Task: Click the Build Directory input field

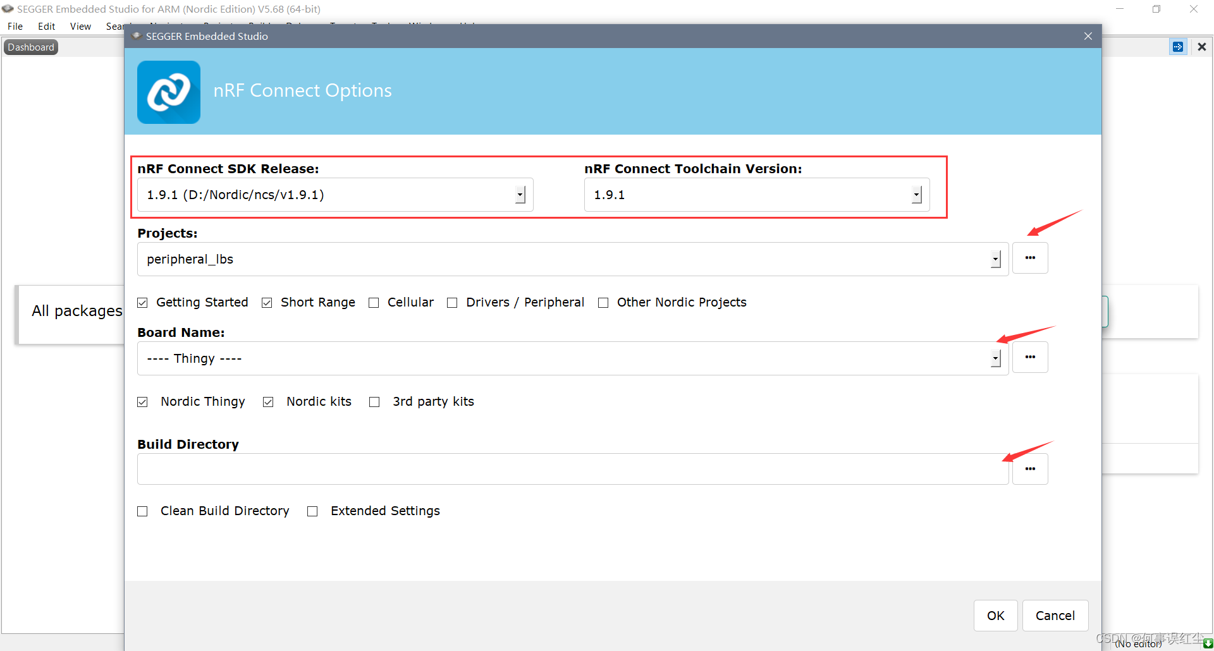Action: coord(573,469)
